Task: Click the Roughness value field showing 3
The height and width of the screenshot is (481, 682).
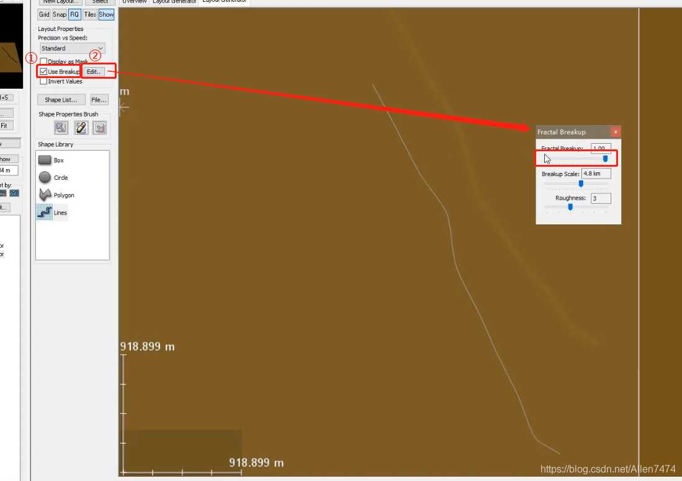Action: (x=601, y=198)
